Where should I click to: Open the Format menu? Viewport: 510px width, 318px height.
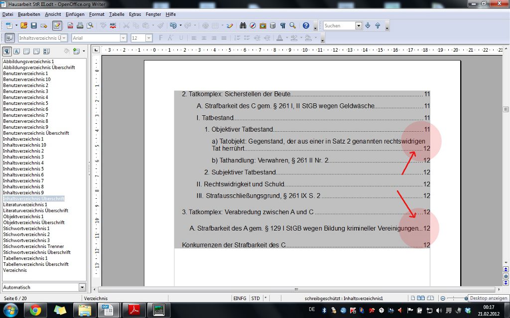pos(97,14)
